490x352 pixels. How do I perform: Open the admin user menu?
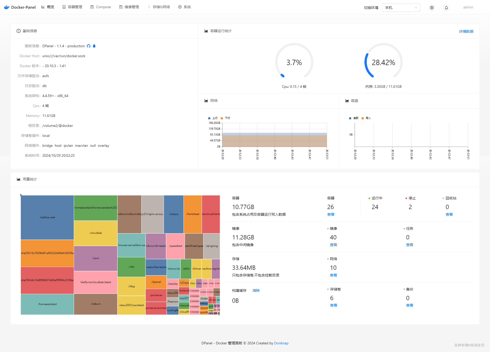point(468,7)
